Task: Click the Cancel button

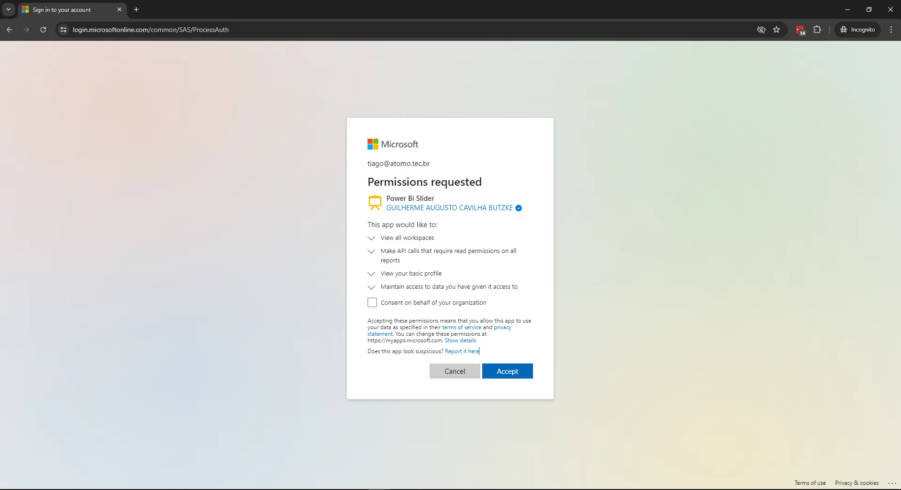Action: (x=455, y=371)
